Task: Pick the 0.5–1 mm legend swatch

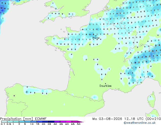Action: coord(10,122)
